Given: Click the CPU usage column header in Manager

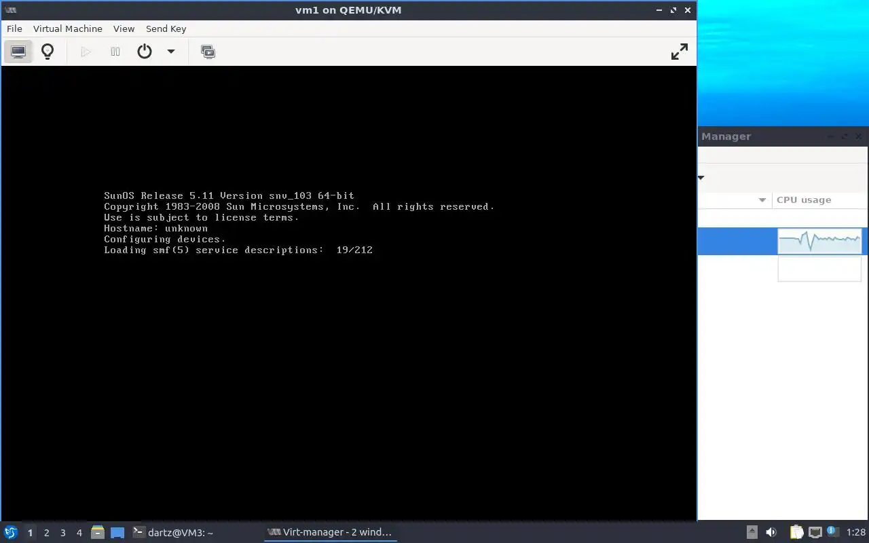Looking at the screenshot, I should 820,200.
